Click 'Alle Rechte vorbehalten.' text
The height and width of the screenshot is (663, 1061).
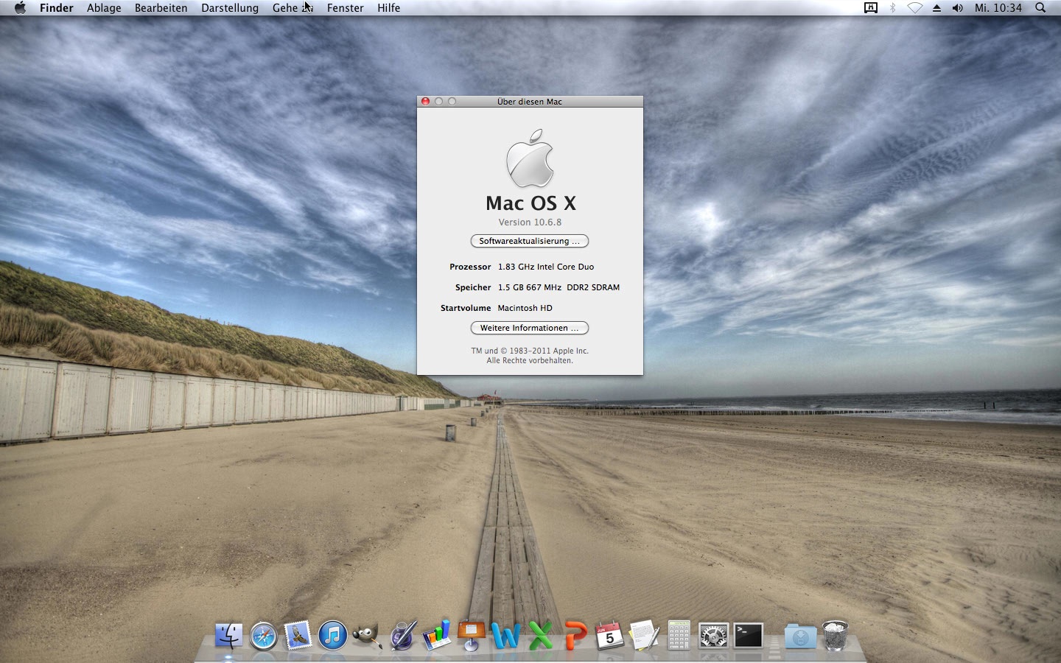[530, 360]
